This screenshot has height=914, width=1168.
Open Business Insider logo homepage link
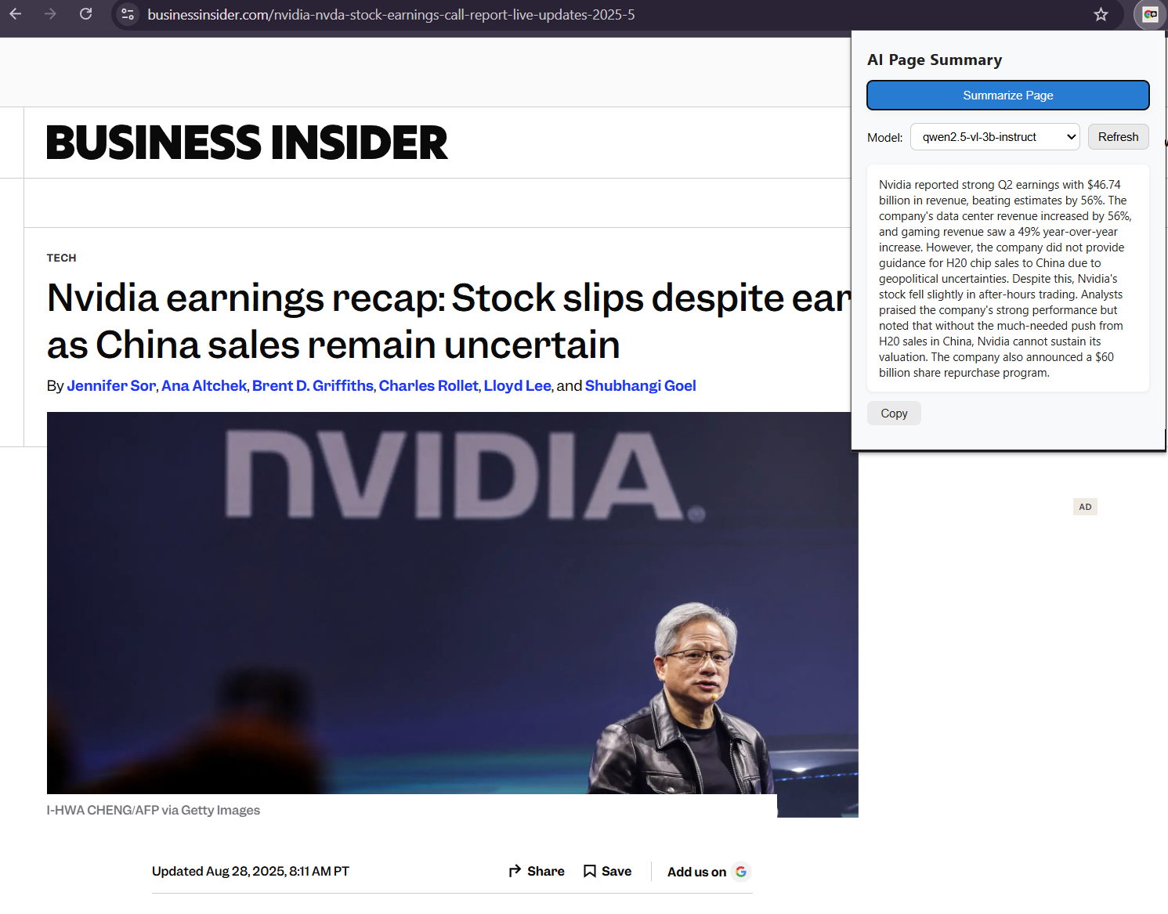click(x=247, y=143)
